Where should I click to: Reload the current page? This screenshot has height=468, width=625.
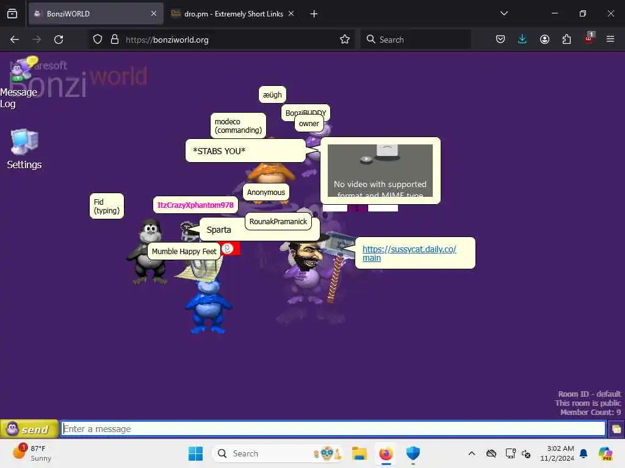click(59, 40)
